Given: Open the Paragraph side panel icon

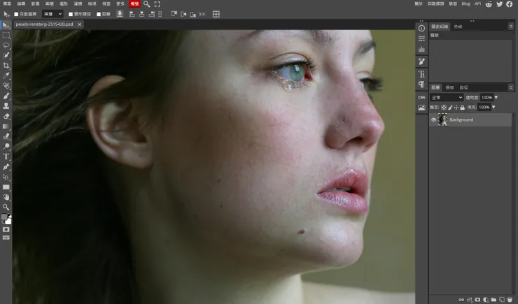Looking at the screenshot, I should 421,85.
